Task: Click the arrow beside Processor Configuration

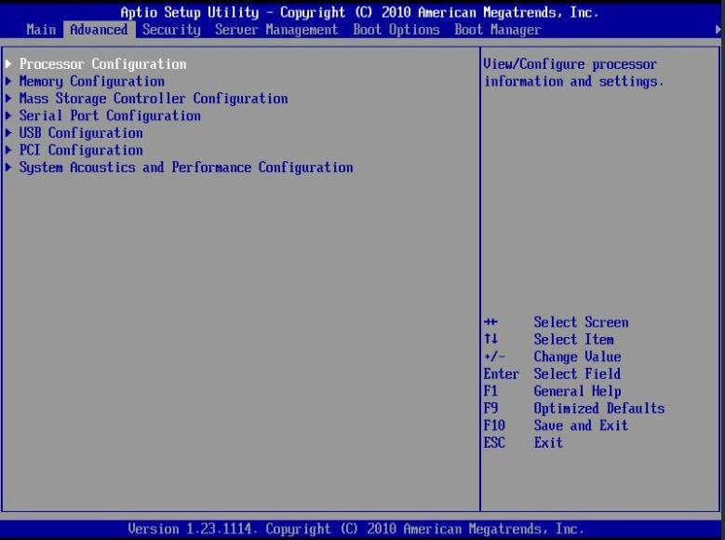Action: click(9, 64)
